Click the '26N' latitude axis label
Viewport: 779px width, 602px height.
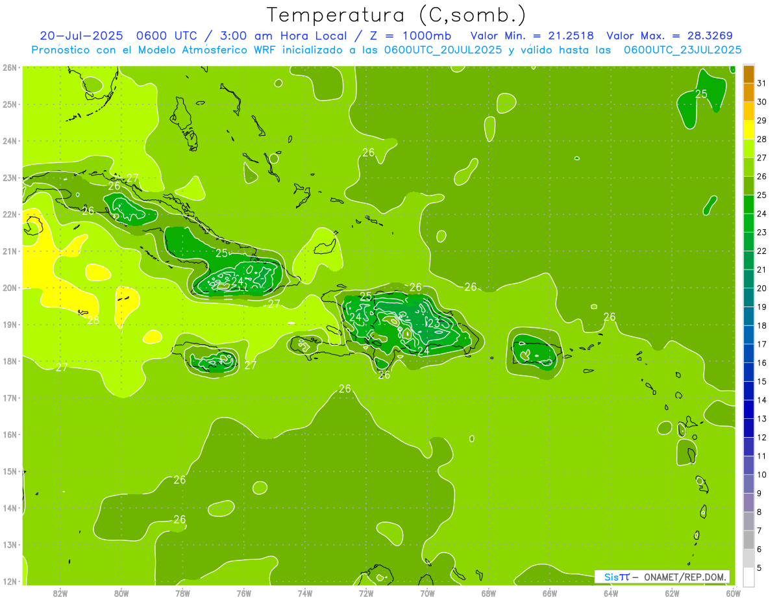coord(9,68)
